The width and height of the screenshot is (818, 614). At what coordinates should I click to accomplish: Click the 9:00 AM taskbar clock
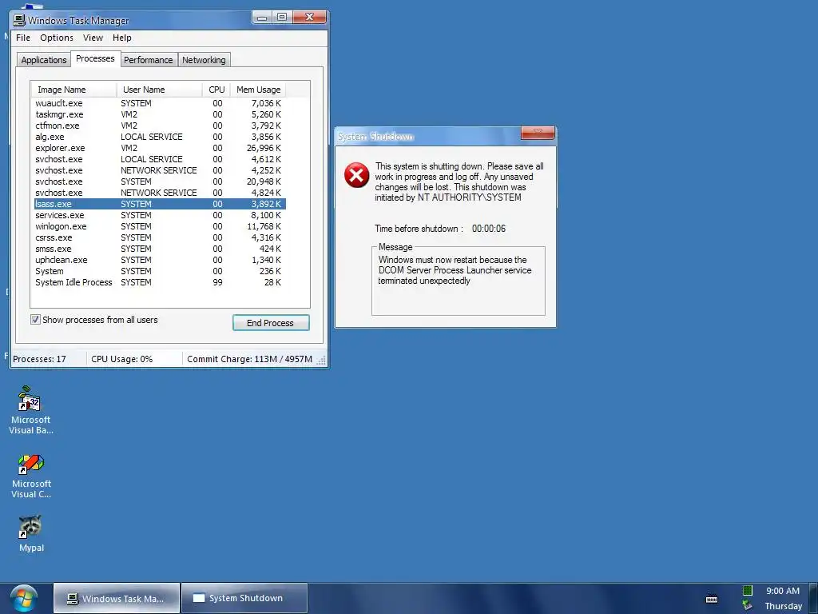click(783, 591)
